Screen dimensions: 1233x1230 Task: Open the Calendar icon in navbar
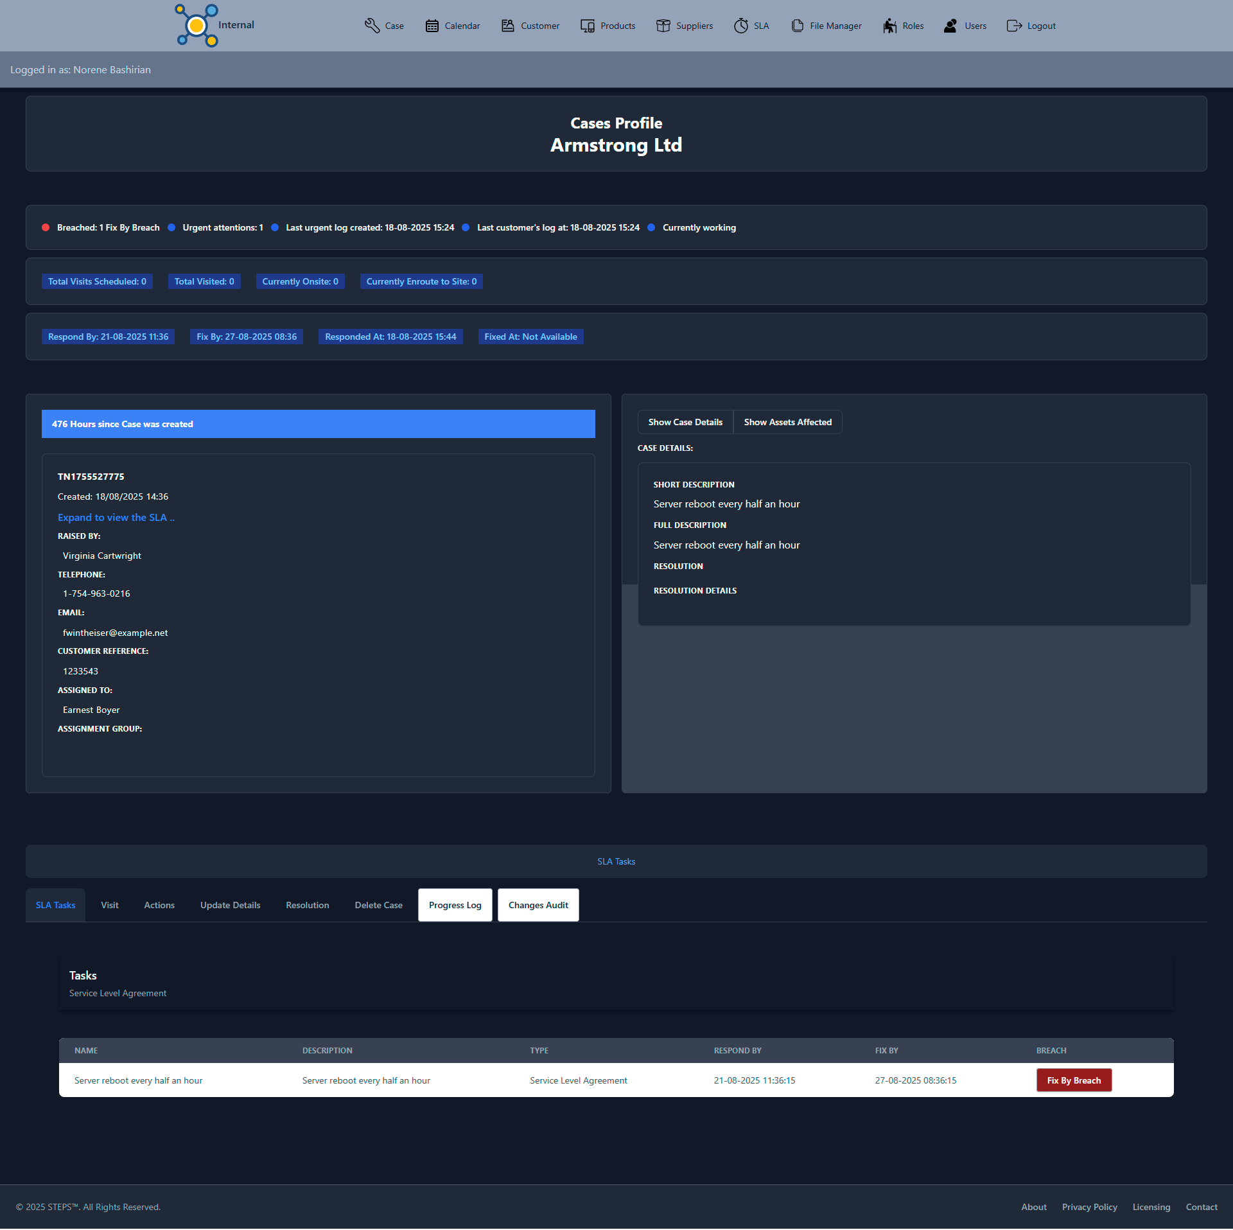point(432,26)
